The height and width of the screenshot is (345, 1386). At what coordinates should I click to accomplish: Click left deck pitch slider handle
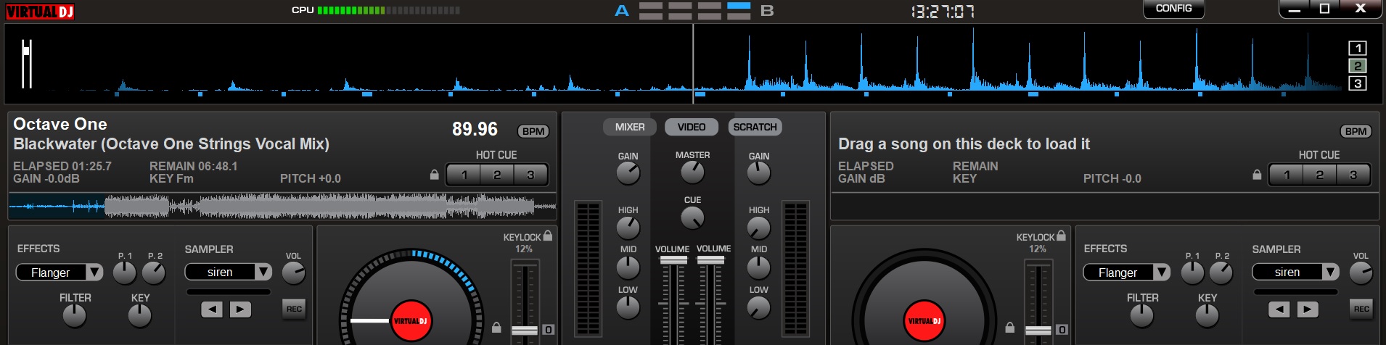click(524, 331)
